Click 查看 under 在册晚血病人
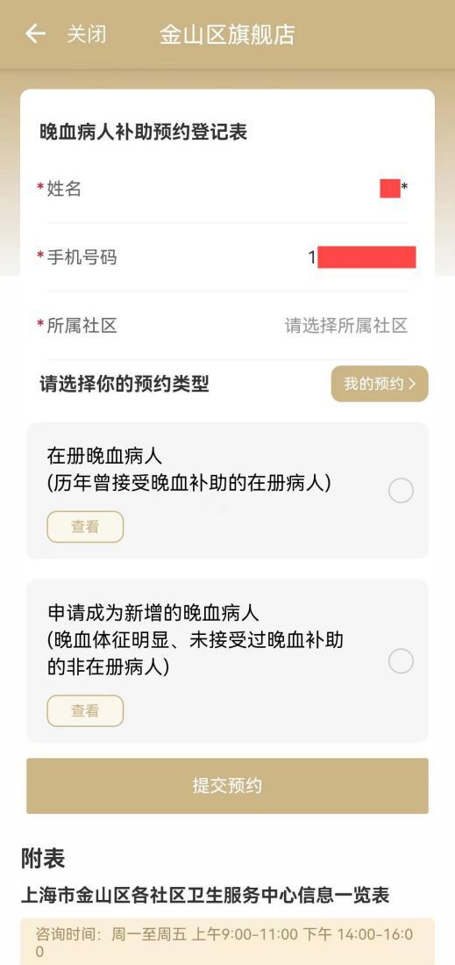This screenshot has height=965, width=455. pos(85,527)
